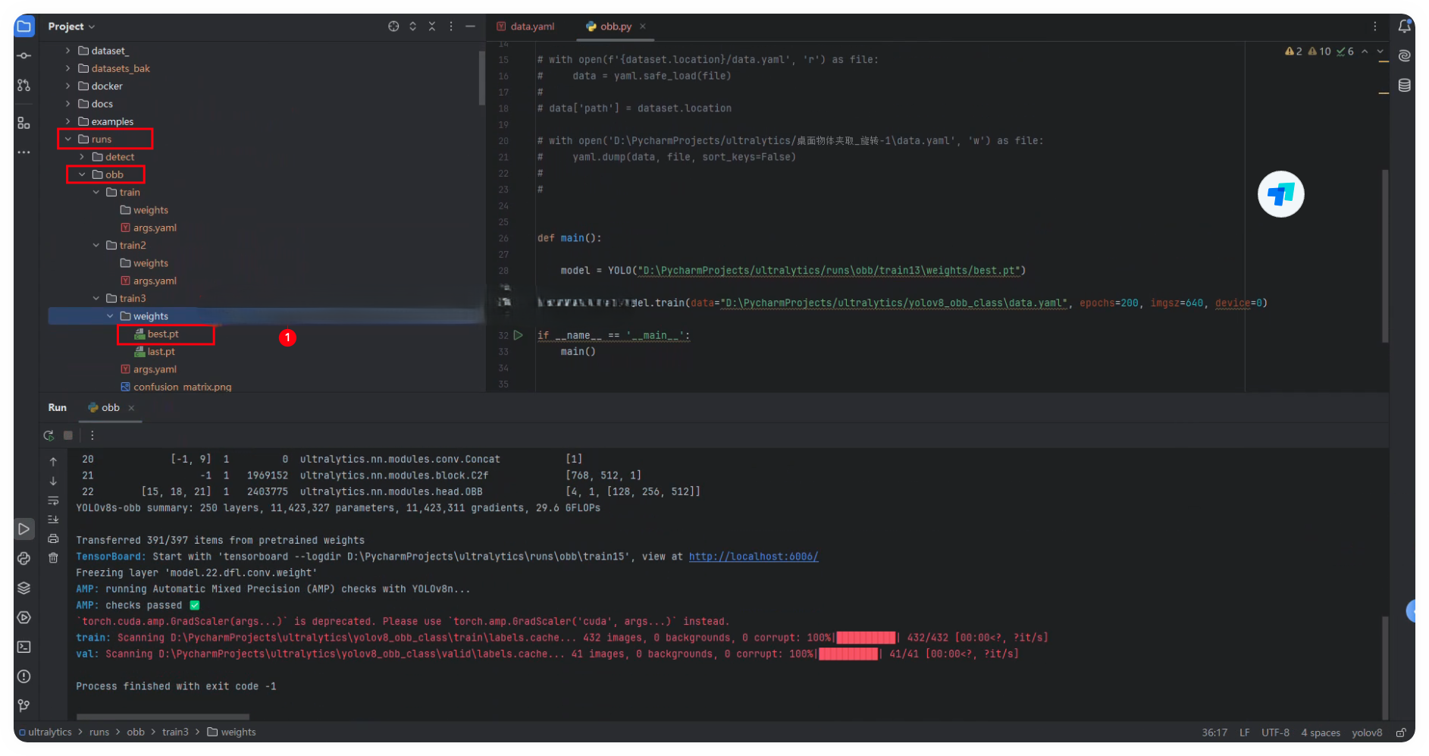Change the LF line separator
The image size is (1429, 756).
(1245, 732)
